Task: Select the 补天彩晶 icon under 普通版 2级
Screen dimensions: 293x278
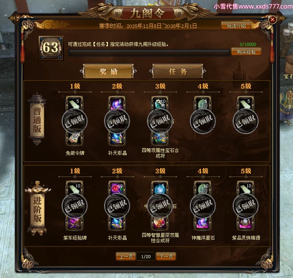Action: [x=117, y=138]
